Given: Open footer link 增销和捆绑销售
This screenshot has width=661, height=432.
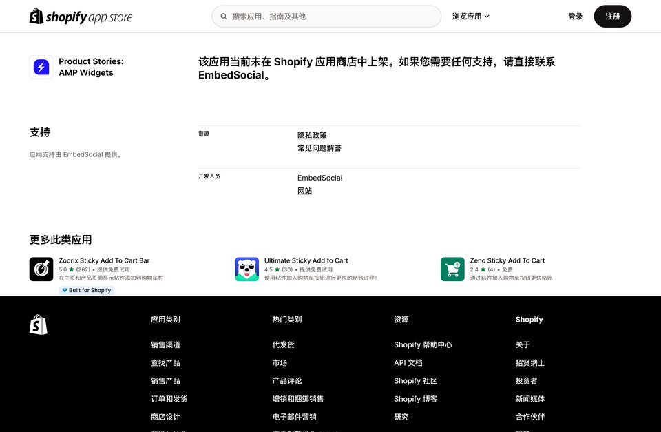Looking at the screenshot, I should [297, 399].
